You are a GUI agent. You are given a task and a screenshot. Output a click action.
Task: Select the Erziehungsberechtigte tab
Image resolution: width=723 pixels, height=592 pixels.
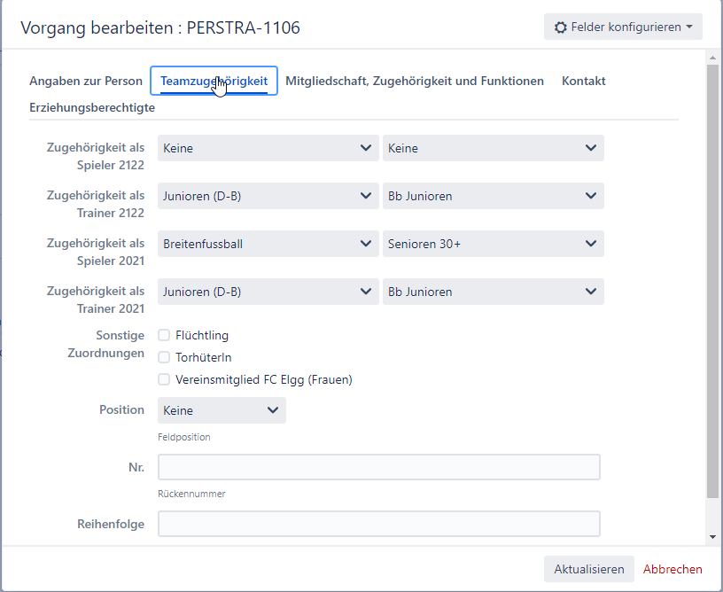tap(92, 107)
